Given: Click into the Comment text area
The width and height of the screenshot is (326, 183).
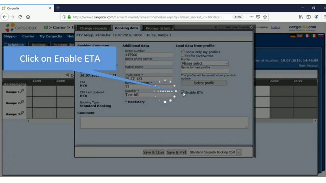Looking at the screenshot, I should click(164, 122).
